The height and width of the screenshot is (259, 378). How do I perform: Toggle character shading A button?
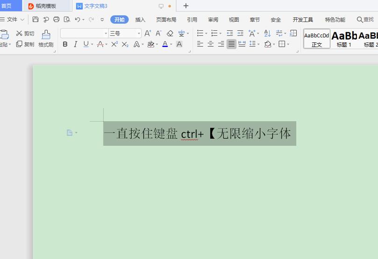tap(179, 44)
